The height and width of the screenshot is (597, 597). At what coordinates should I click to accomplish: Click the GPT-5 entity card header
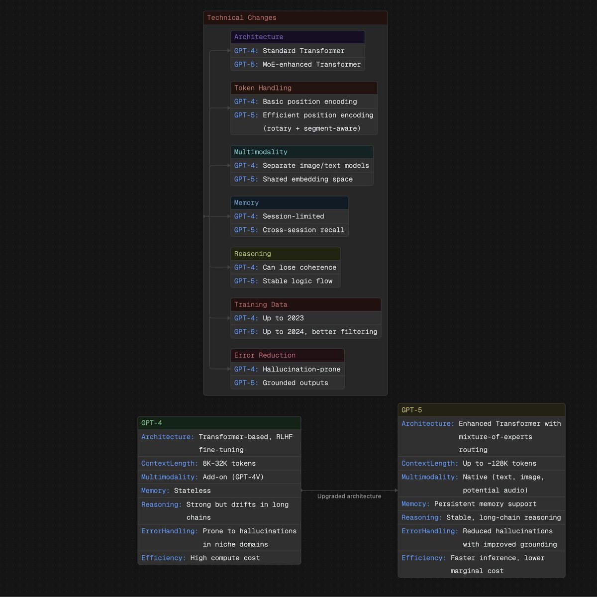(x=482, y=410)
